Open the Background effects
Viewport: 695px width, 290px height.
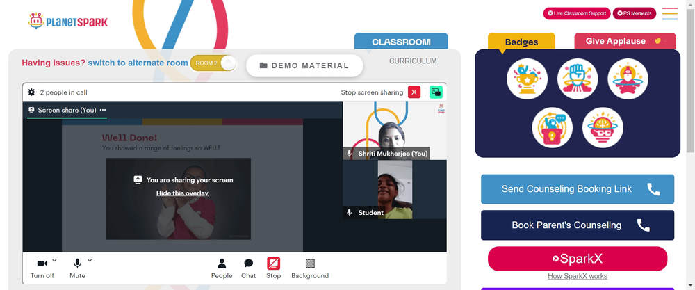tap(310, 268)
